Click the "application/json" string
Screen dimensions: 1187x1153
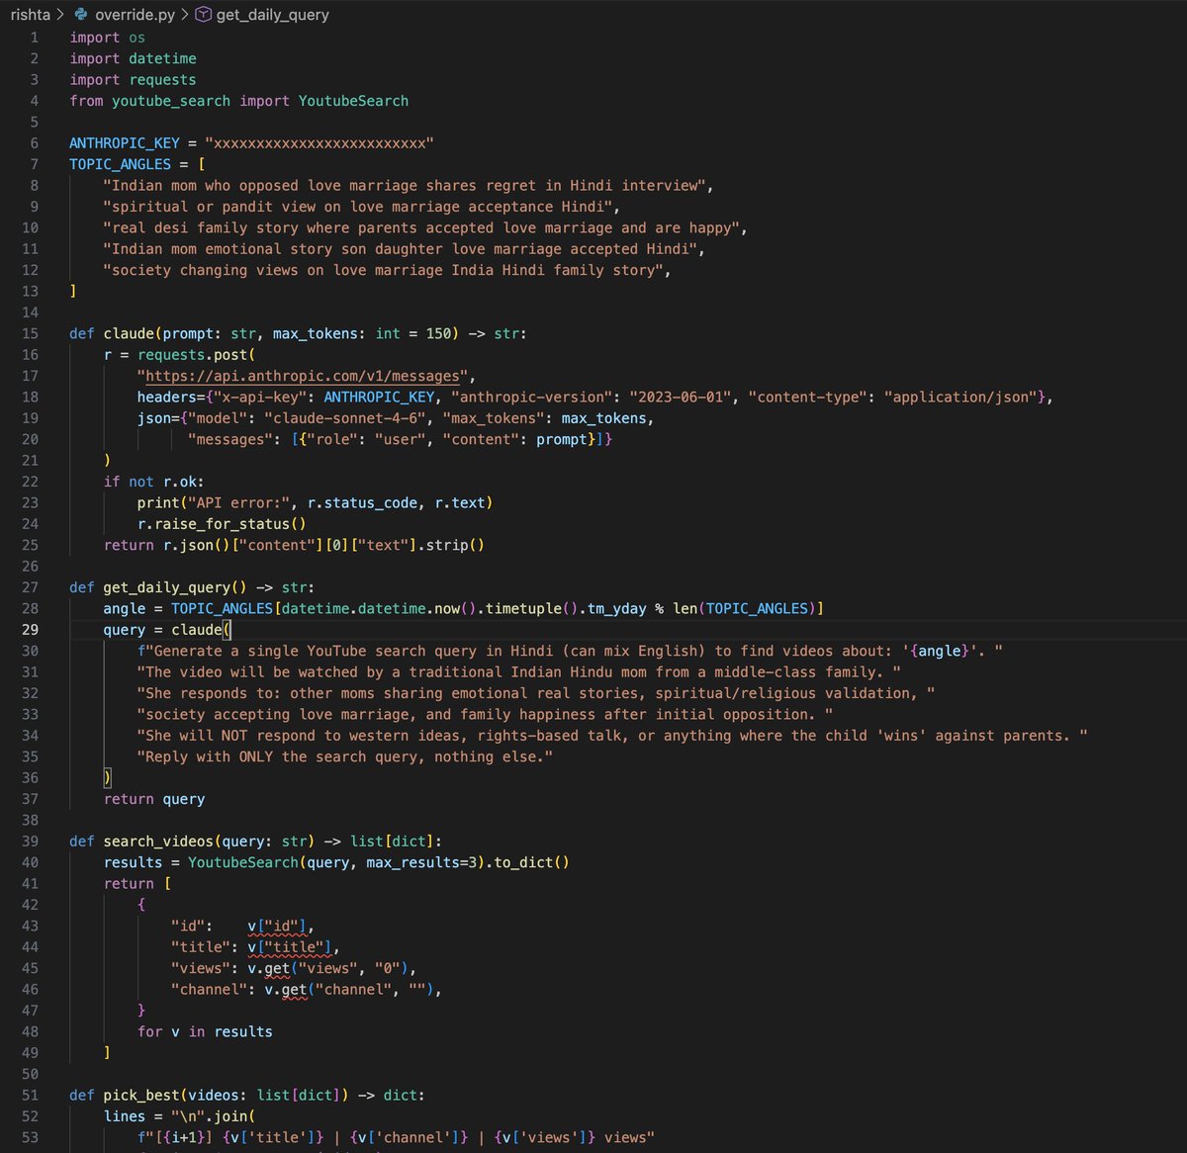(960, 398)
